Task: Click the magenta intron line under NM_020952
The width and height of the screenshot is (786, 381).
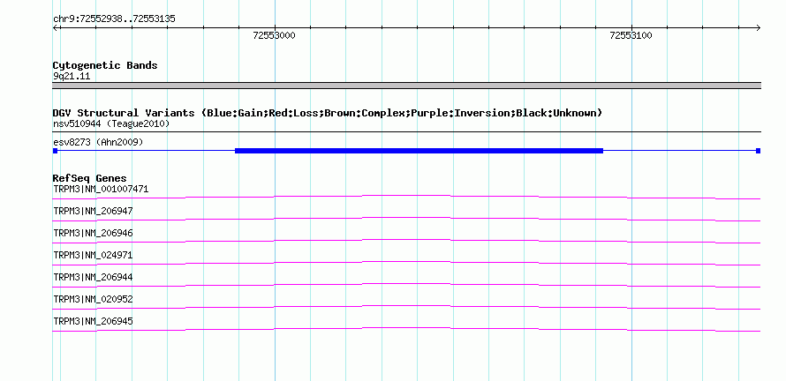Action: point(406,305)
